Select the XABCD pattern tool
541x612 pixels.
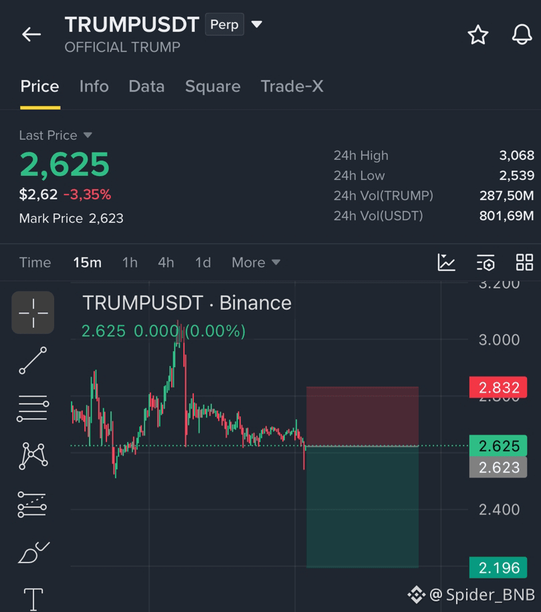33,456
